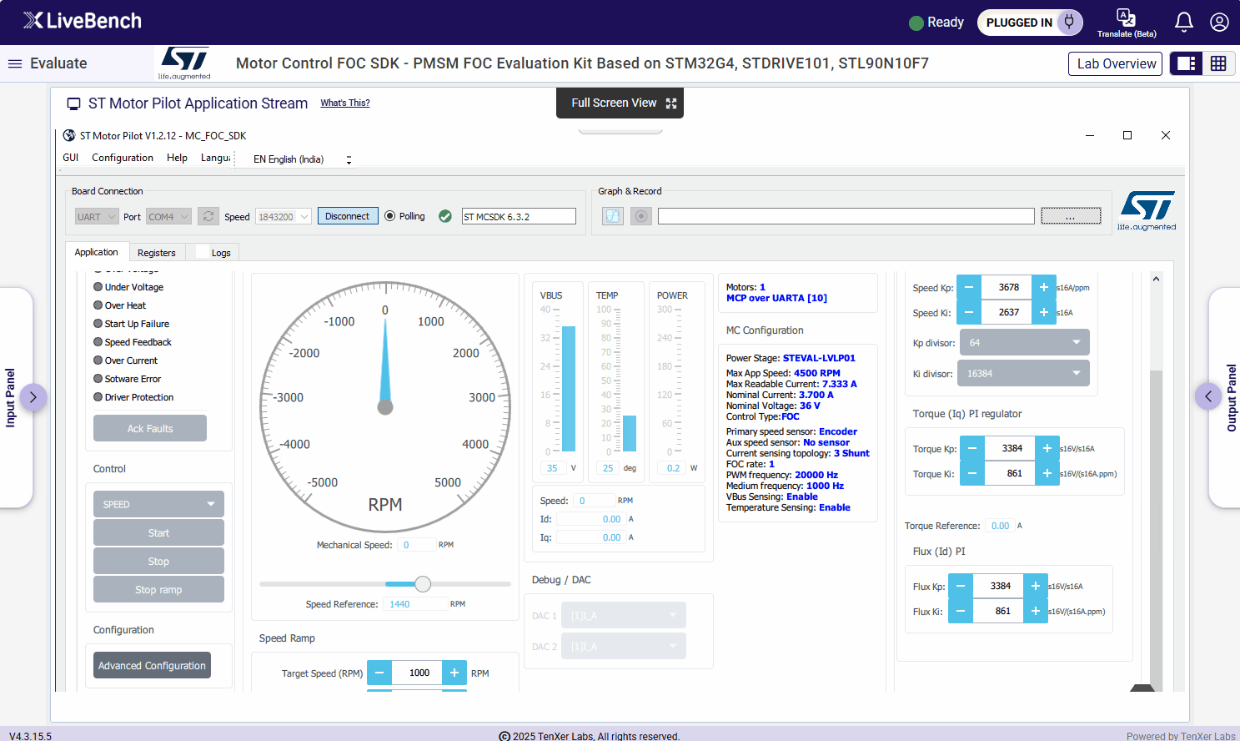1240x741 pixels.
Task: Open the notifications bell
Action: pos(1184,22)
